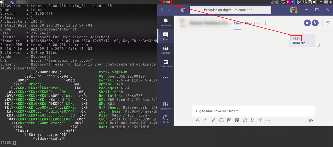The width and height of the screenshot is (333, 147).
Task: Click the tvt02157@T430 text in terminal
Action: 113,72
